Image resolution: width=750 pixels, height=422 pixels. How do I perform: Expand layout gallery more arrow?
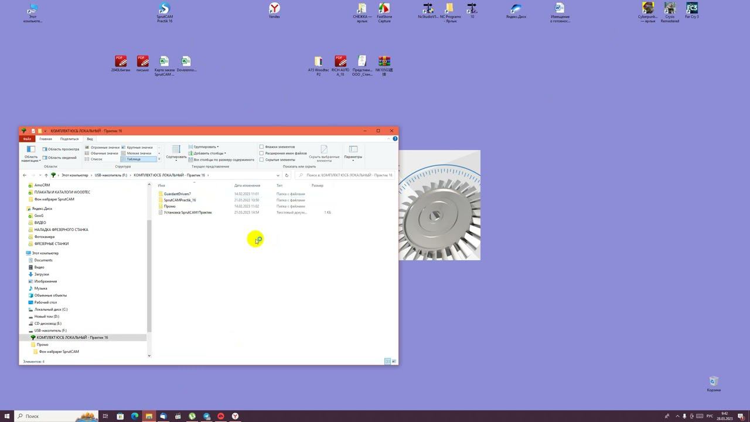pos(159,159)
